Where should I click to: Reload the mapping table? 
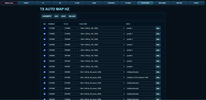[x=72, y=16]
